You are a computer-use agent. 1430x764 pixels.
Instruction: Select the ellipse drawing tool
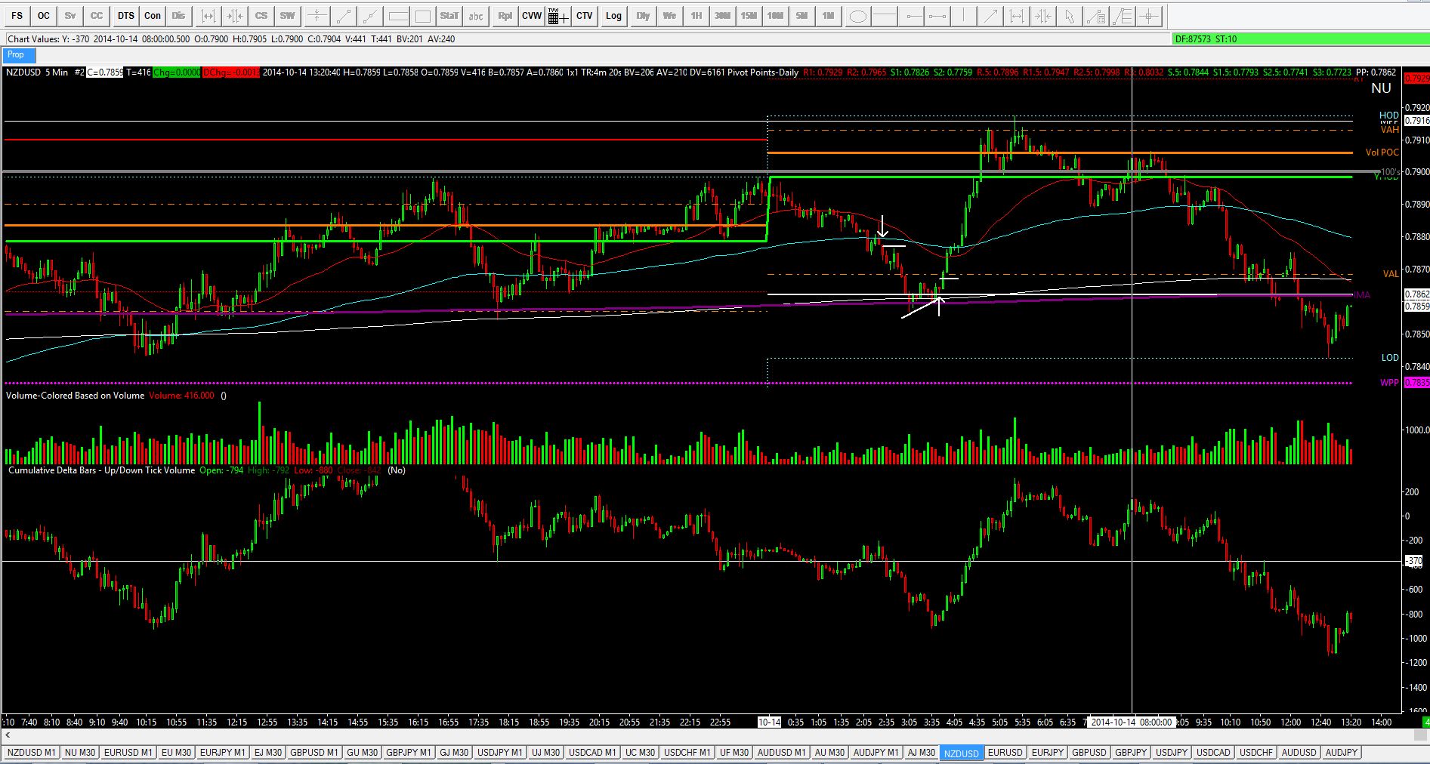pos(857,16)
